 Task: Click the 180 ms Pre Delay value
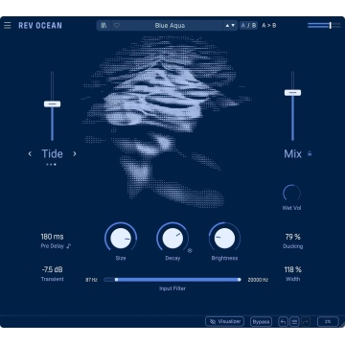pyautogui.click(x=52, y=237)
